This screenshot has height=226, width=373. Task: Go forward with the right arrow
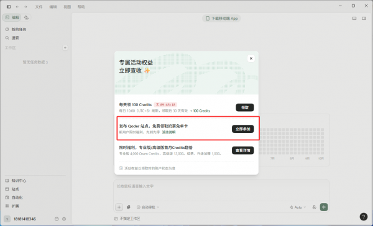click(25, 7)
